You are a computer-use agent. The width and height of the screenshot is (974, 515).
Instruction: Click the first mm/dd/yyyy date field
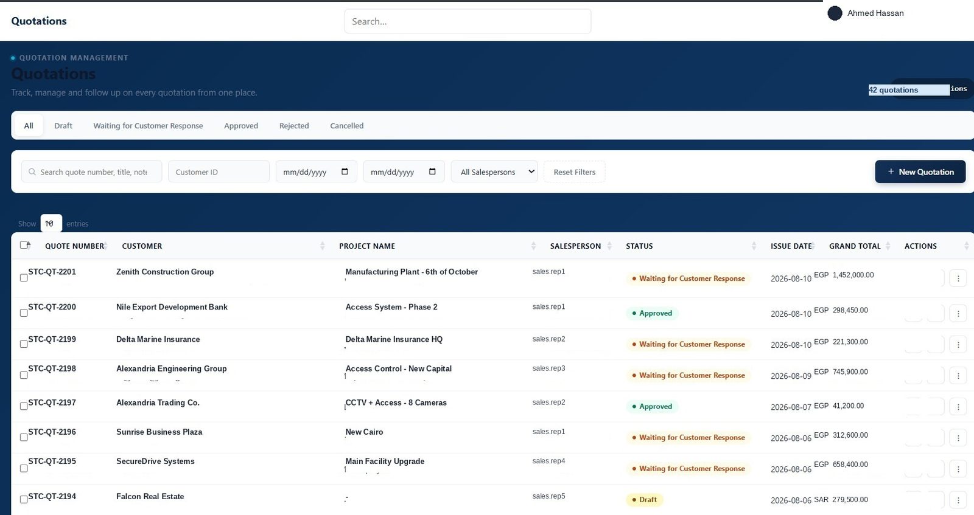316,171
